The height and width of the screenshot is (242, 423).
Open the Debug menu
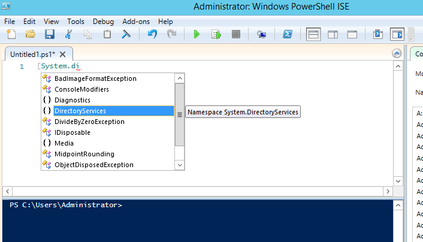click(x=103, y=22)
